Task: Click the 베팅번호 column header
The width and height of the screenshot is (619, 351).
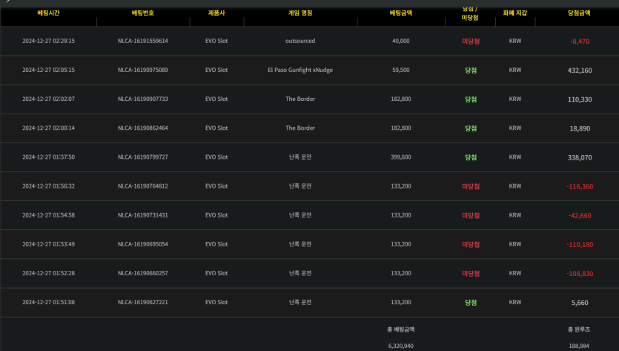Action: point(142,13)
